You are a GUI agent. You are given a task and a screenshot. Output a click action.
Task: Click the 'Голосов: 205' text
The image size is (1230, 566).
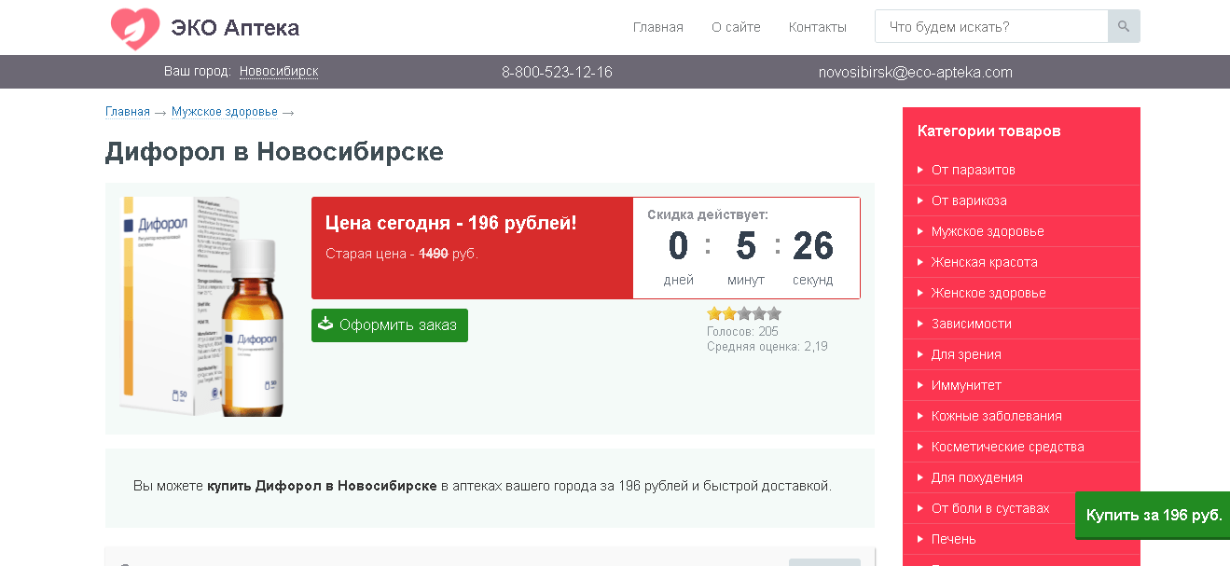point(742,331)
